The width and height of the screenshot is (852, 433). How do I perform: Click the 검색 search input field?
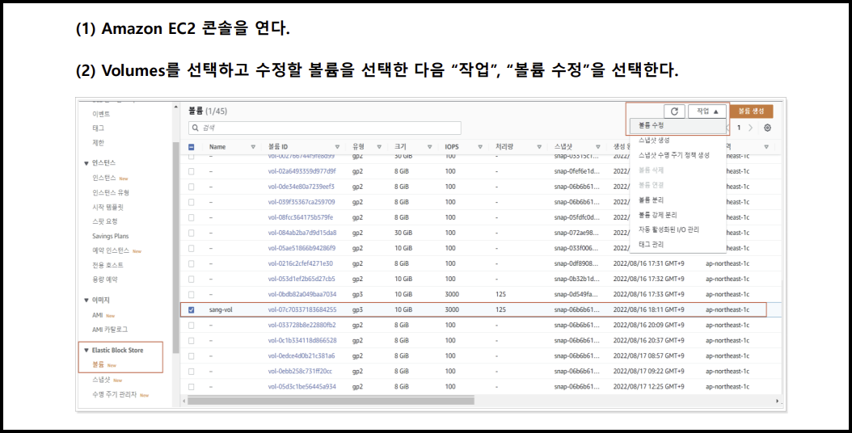pos(324,128)
